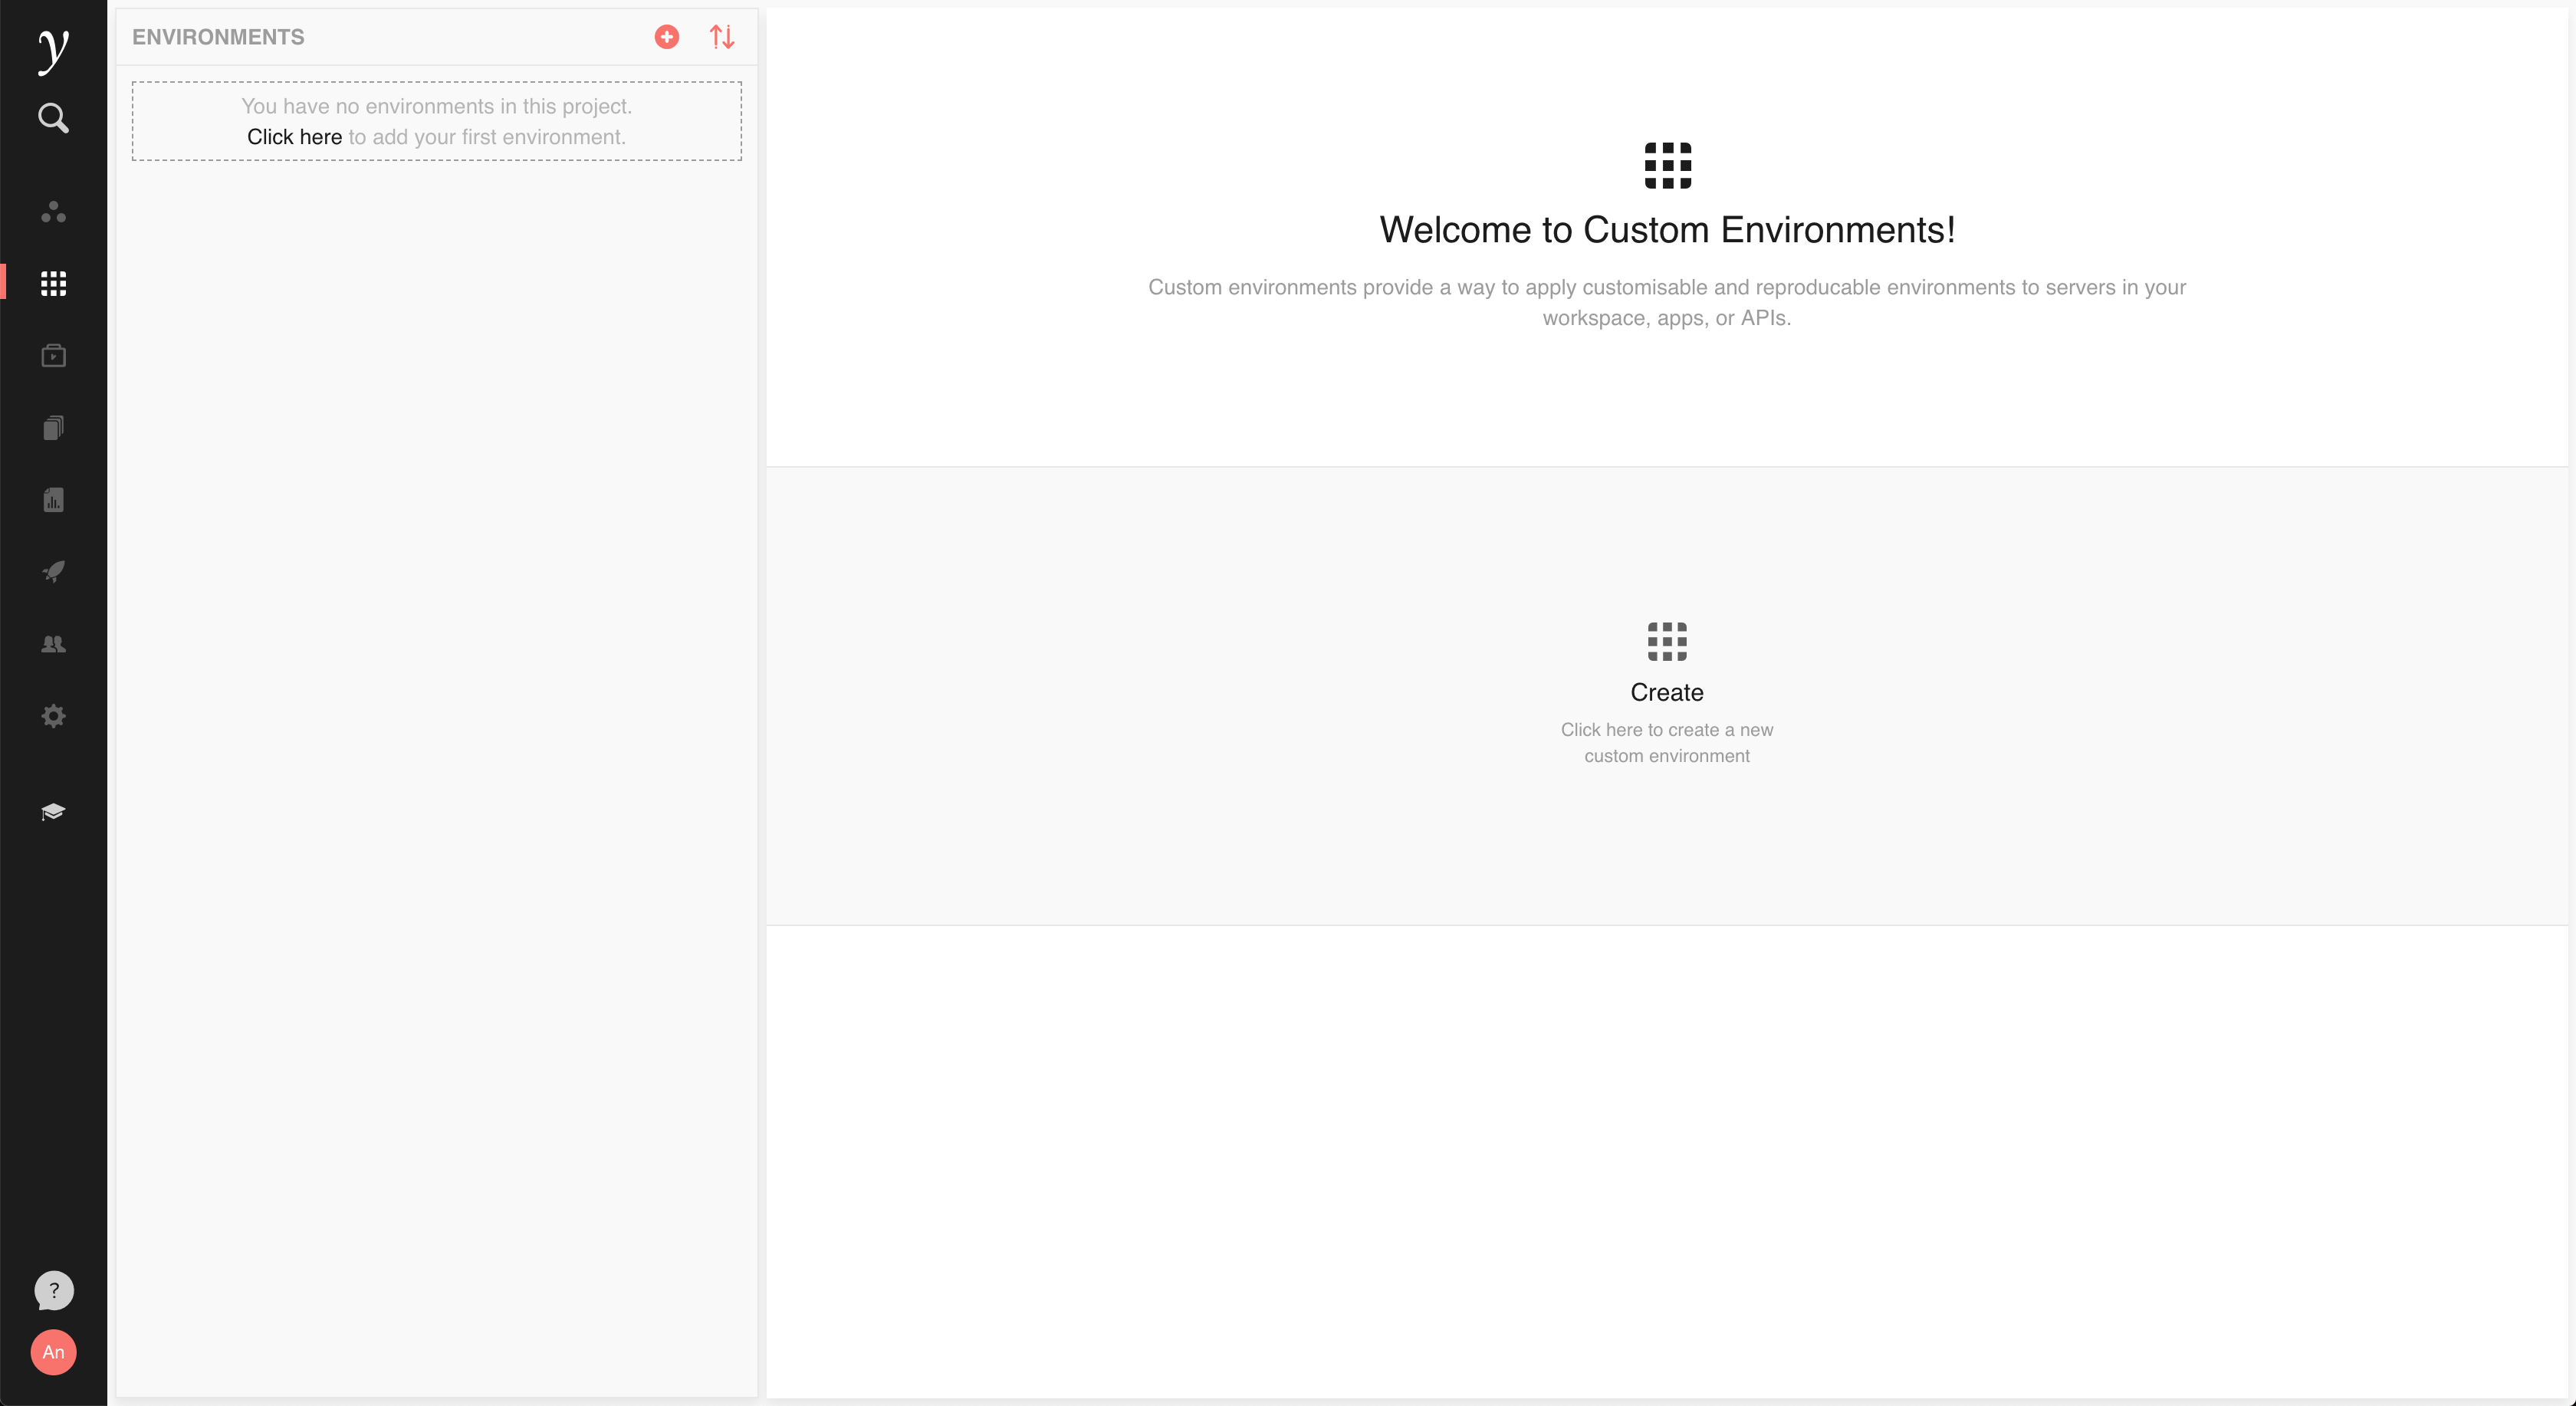
Task: Open settings via the gear icon
Action: (53, 716)
